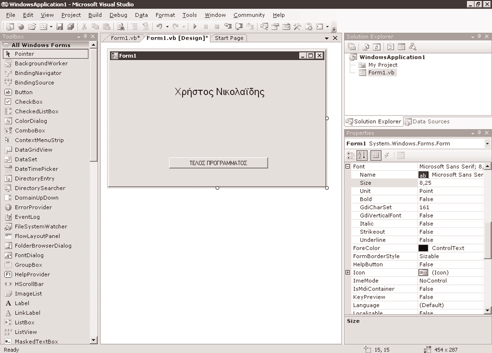
Task: Click the Cut scissors icon
Action: click(84, 27)
